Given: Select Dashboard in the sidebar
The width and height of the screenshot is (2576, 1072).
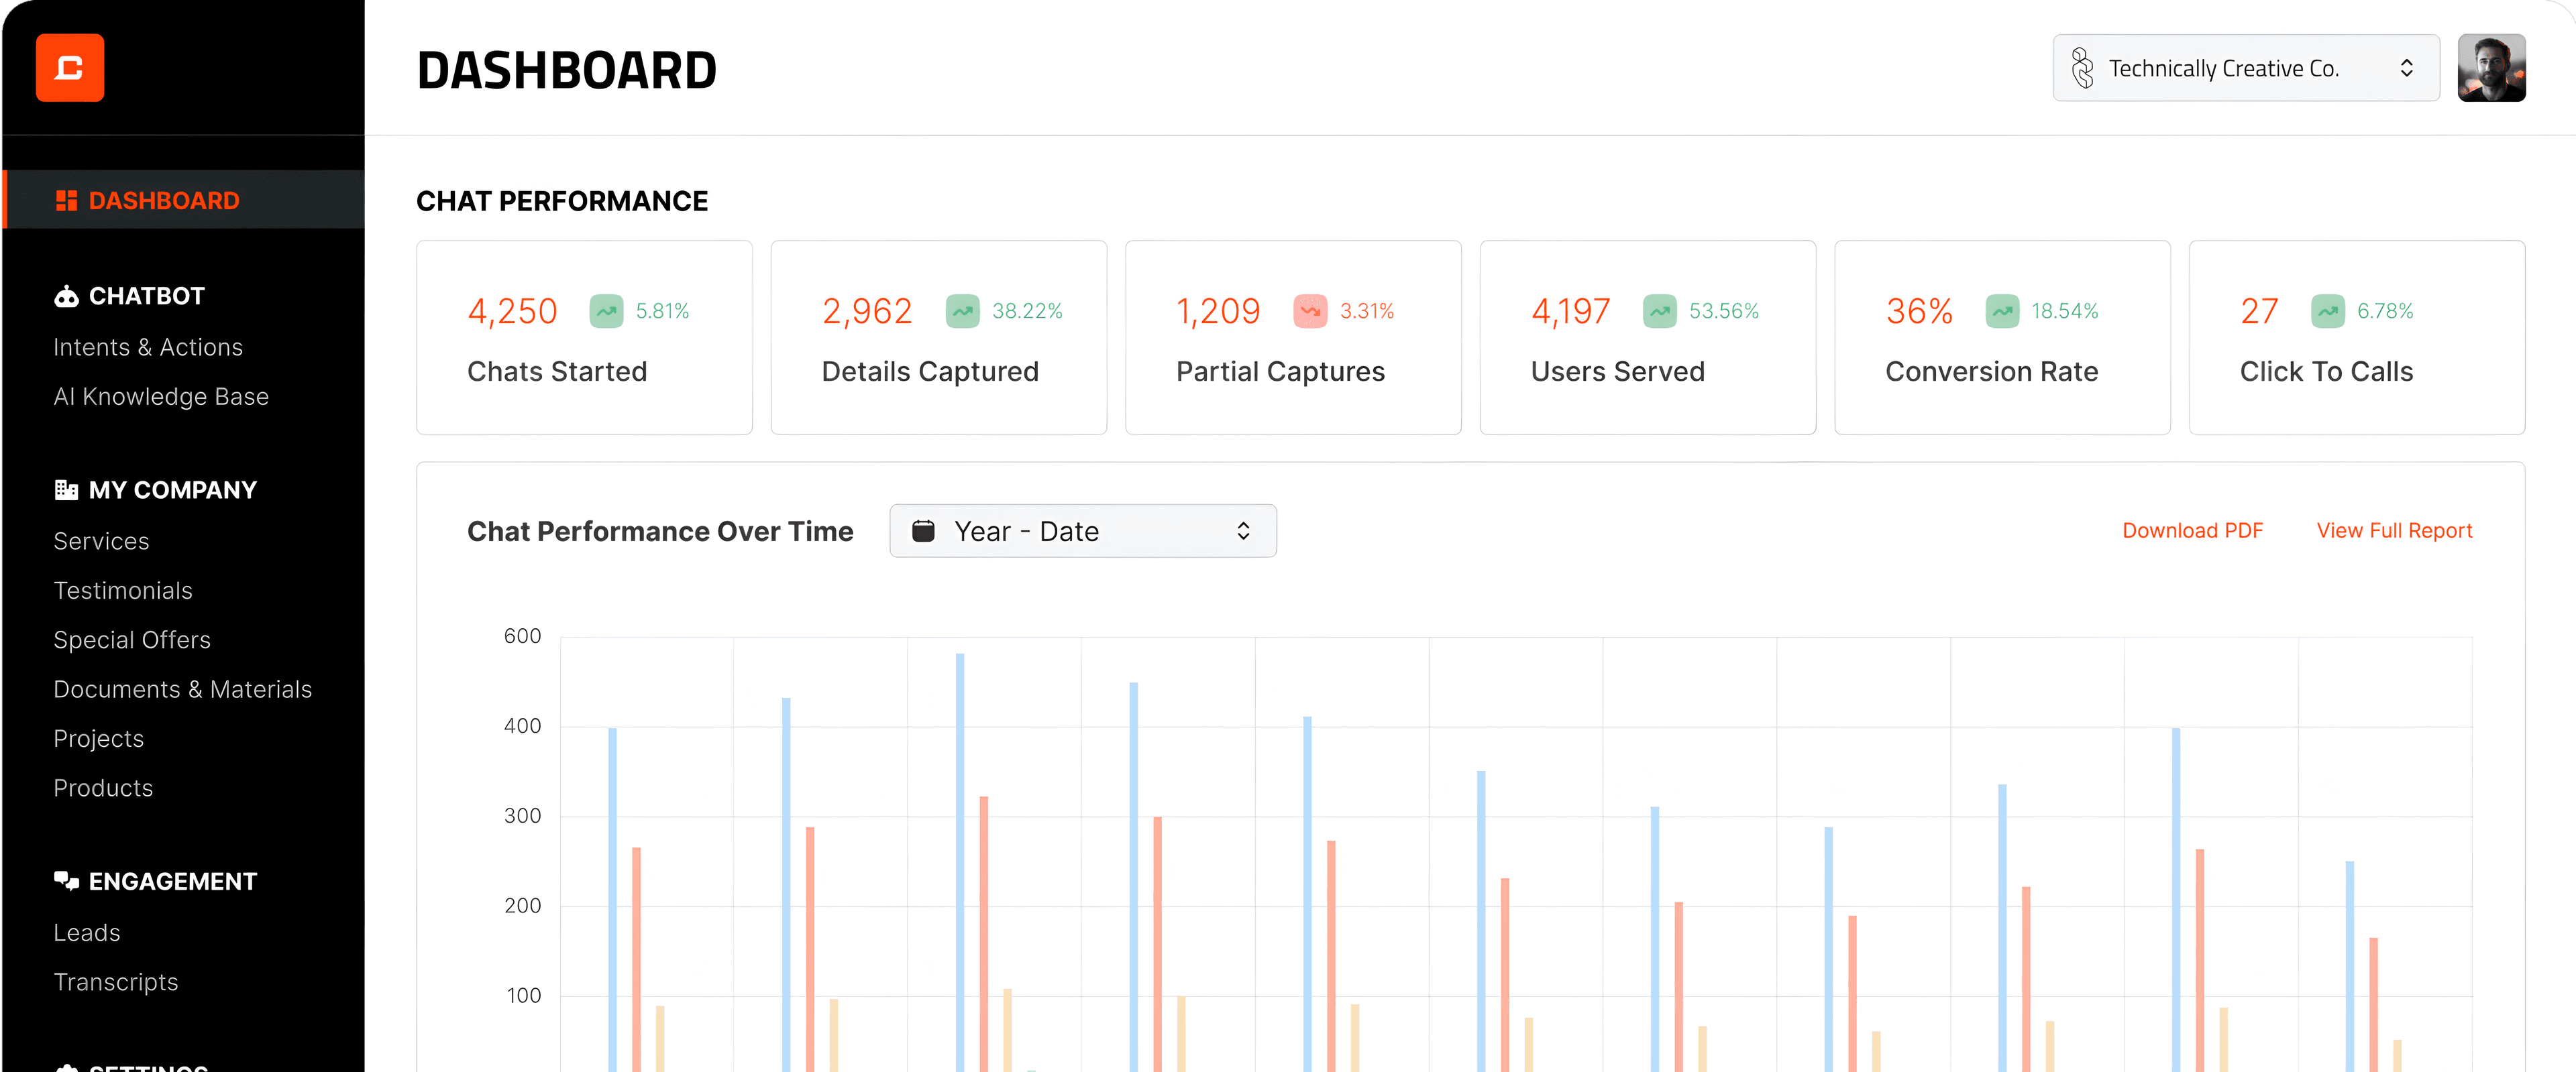Looking at the screenshot, I should (164, 201).
